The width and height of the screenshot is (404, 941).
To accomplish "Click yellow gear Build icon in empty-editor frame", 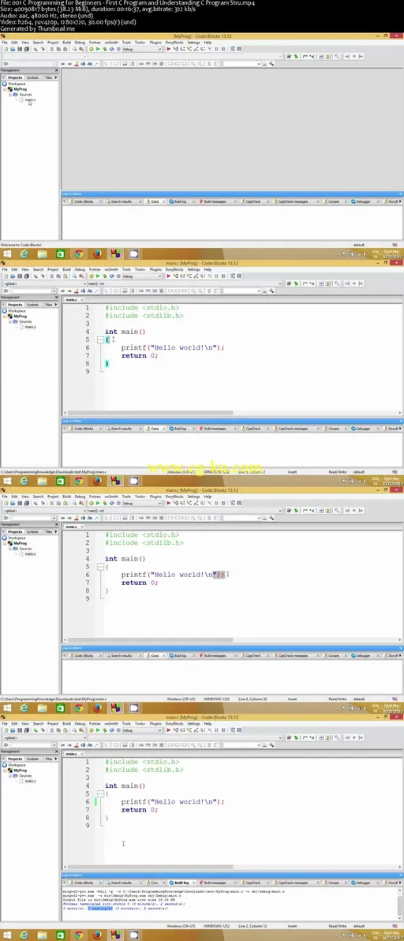I will pyautogui.click(x=91, y=49).
